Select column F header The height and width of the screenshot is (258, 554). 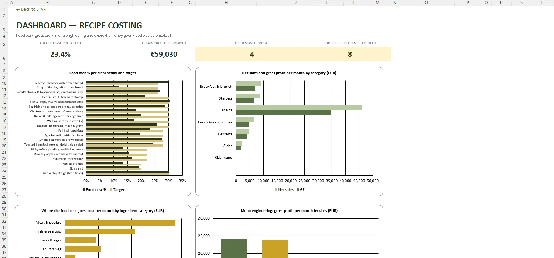tap(171, 3)
